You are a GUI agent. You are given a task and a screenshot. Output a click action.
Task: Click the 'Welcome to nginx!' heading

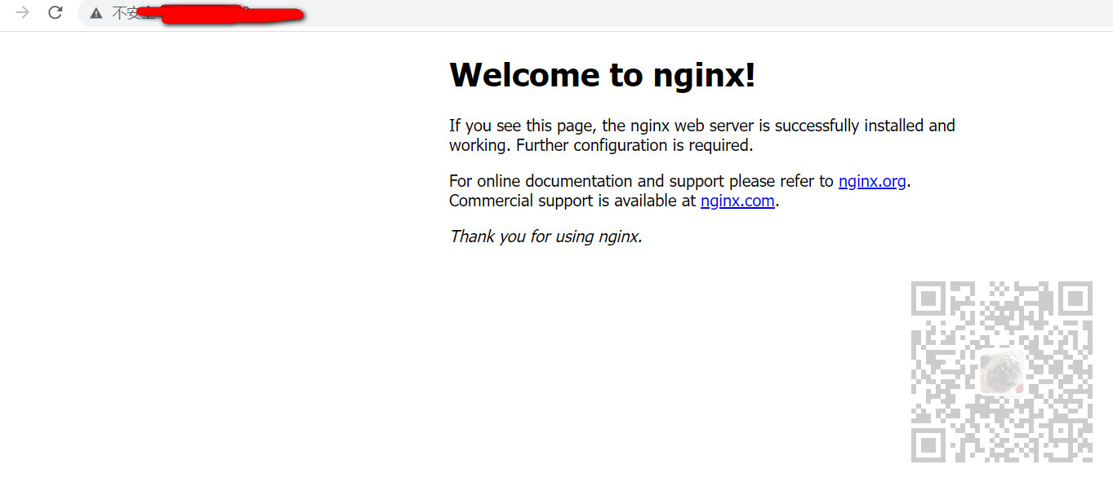pos(602,74)
